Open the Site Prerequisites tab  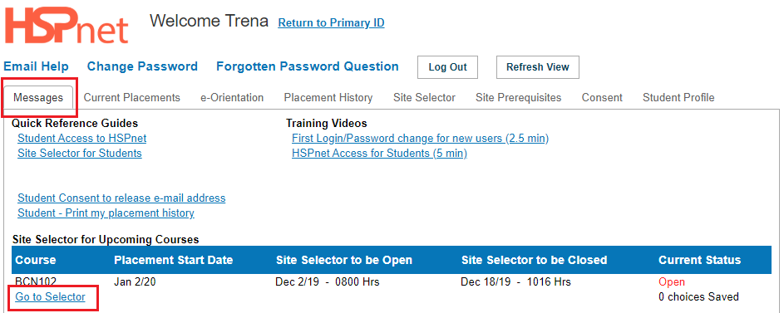click(x=519, y=98)
